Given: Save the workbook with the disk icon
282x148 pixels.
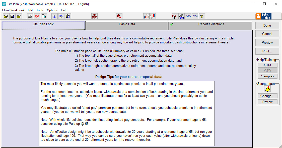Looking at the screenshot, I should (12, 16).
